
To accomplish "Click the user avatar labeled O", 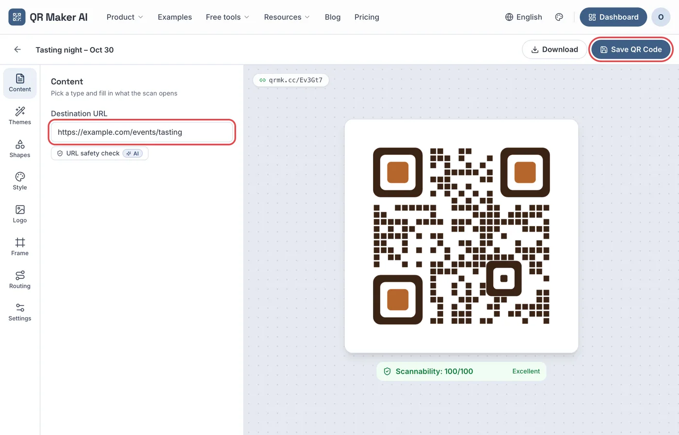I will tap(661, 17).
